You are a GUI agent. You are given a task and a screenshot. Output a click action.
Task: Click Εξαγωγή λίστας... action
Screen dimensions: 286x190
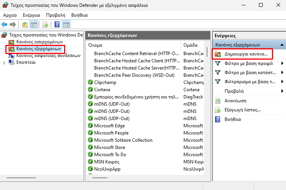(243, 110)
